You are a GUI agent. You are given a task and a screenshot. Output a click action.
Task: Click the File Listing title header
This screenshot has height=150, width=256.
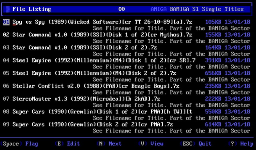[x=32, y=9]
